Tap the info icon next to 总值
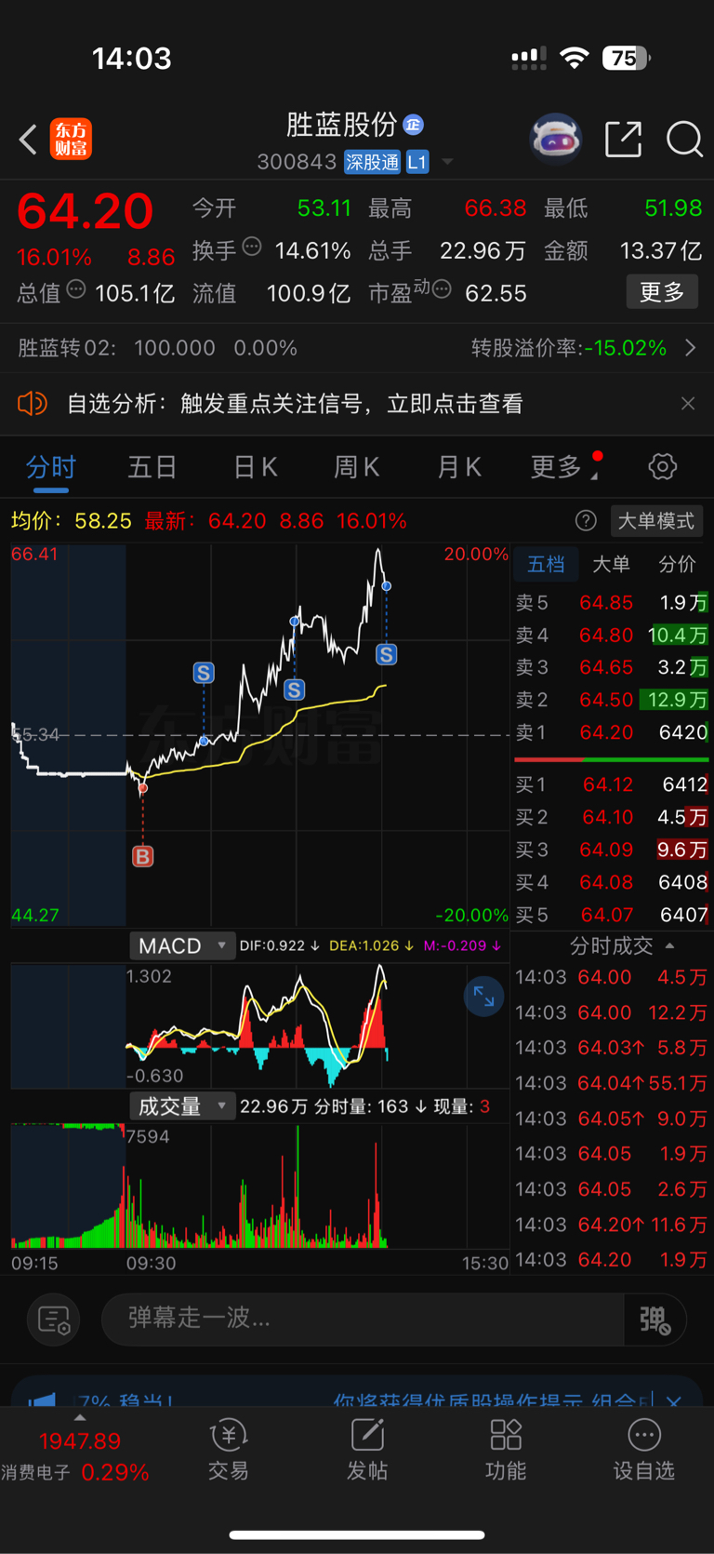The width and height of the screenshot is (714, 1554). click(76, 289)
